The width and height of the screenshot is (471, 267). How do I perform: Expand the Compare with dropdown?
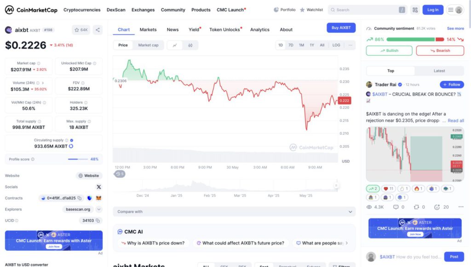pyautogui.click(x=234, y=212)
